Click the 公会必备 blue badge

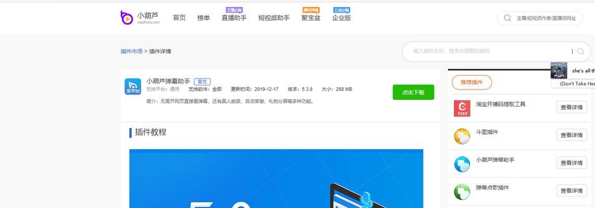pyautogui.click(x=341, y=10)
